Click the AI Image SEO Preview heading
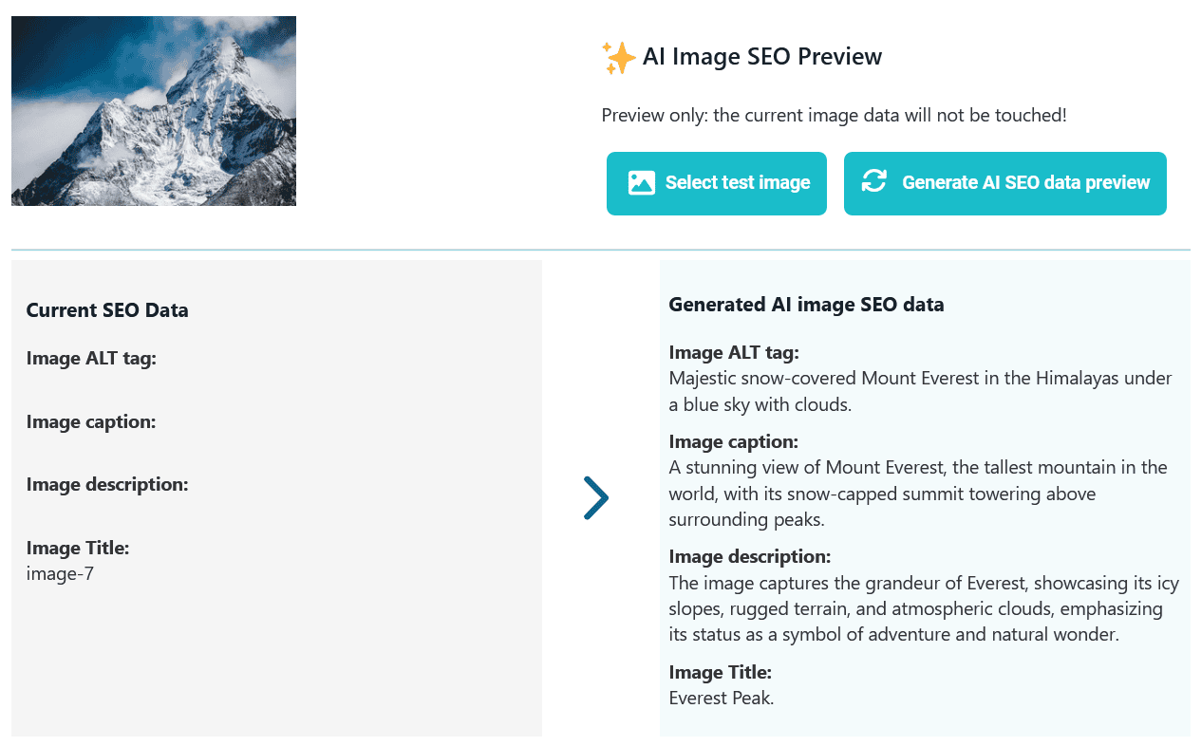This screenshot has width=1201, height=746. 761,57
